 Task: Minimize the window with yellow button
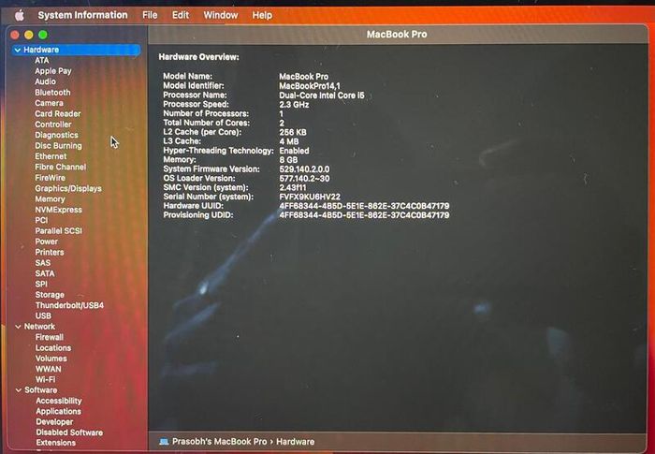[x=29, y=35]
